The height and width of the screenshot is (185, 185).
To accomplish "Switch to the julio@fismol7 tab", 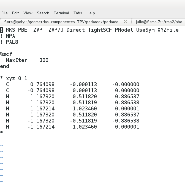I will tap(159, 22).
